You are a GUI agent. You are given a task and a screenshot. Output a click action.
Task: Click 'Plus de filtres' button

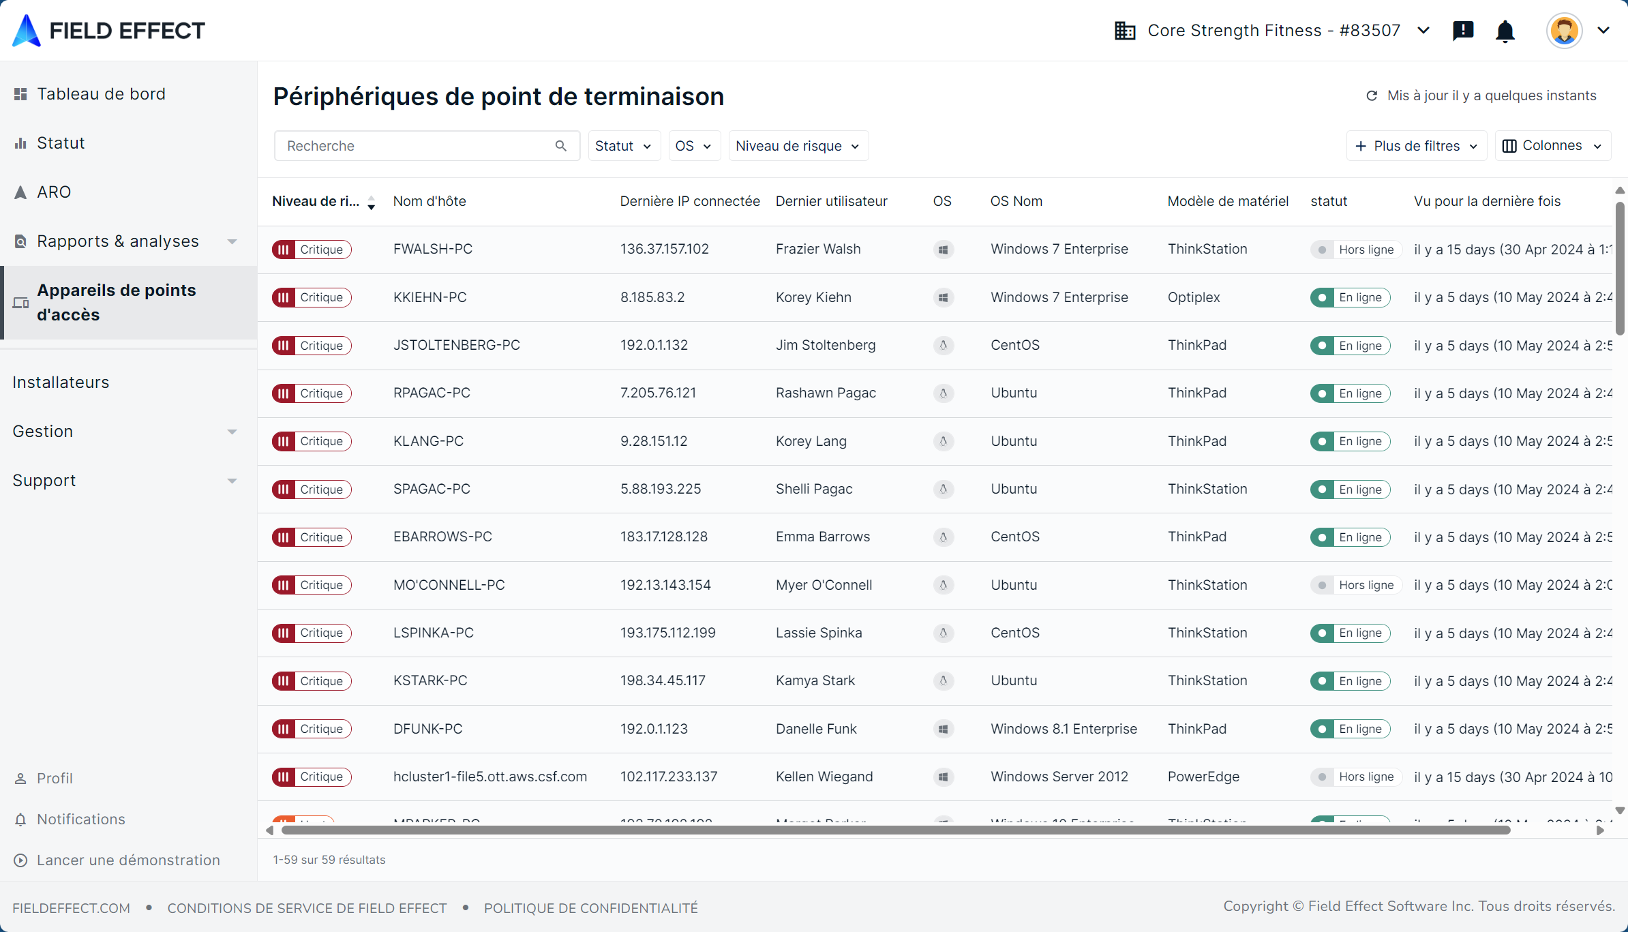pyautogui.click(x=1416, y=146)
